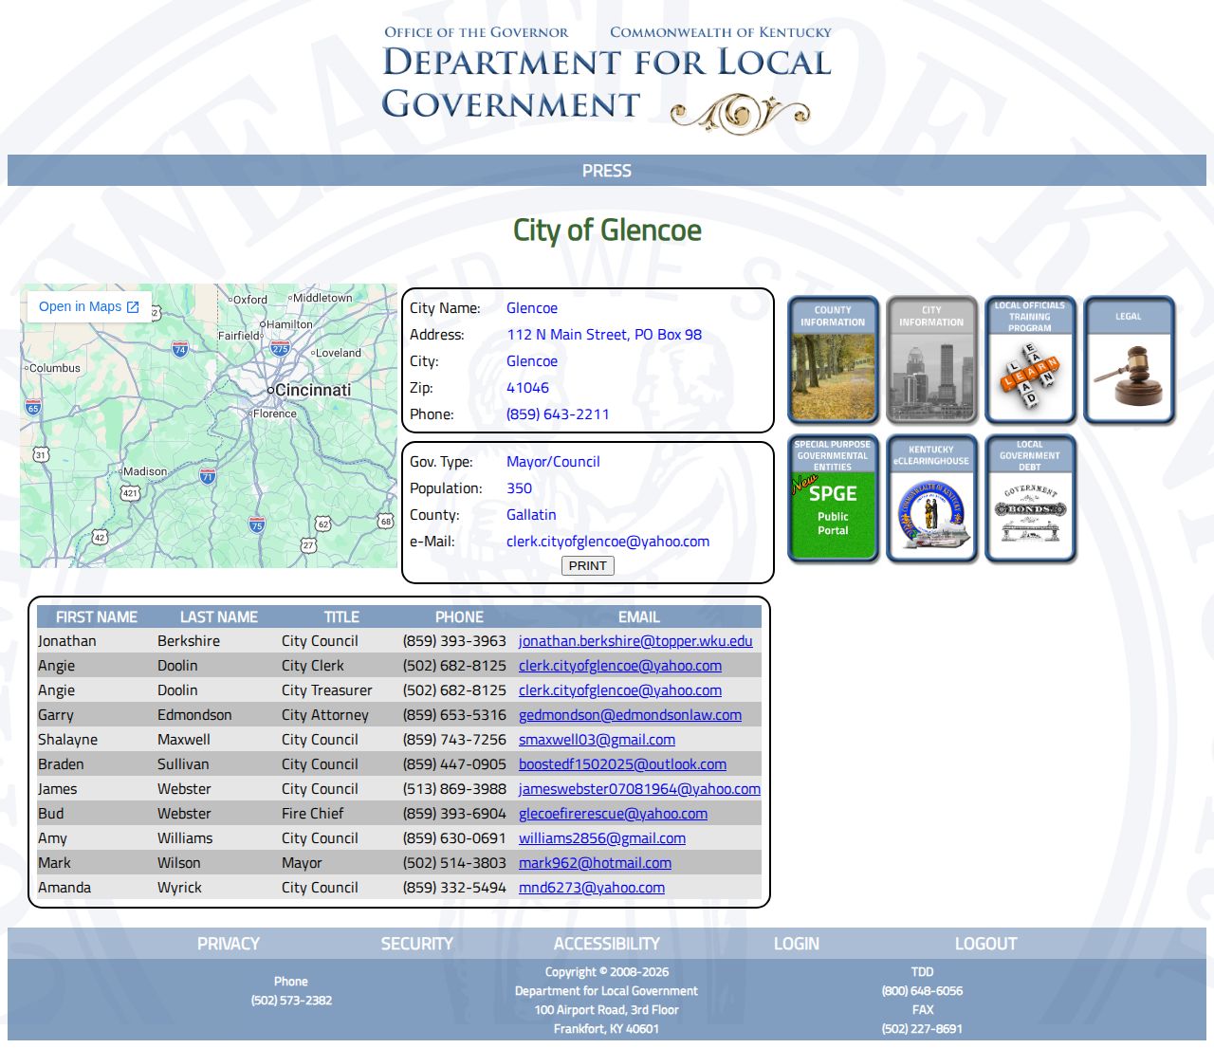Open the LOGIN footer link
This screenshot has width=1214, height=1048.
click(797, 944)
